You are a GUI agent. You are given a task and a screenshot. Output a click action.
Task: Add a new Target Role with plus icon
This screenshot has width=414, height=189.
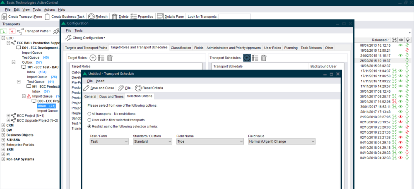tap(93, 57)
